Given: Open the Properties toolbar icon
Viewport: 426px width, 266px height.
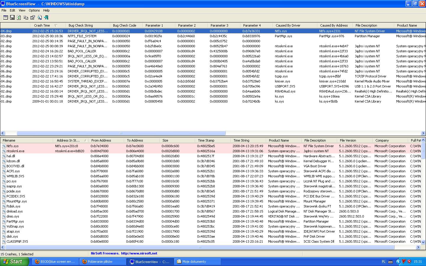Looking at the screenshot, I should click(x=33, y=17).
